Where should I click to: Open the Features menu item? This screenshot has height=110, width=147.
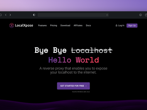click(42, 25)
